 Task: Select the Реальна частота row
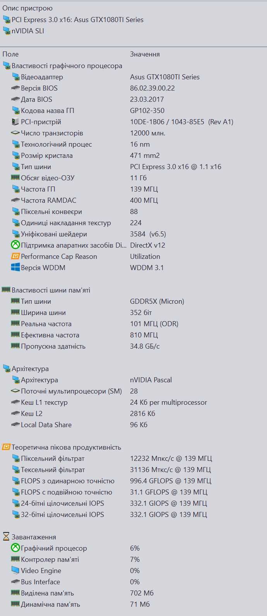tap(133, 324)
